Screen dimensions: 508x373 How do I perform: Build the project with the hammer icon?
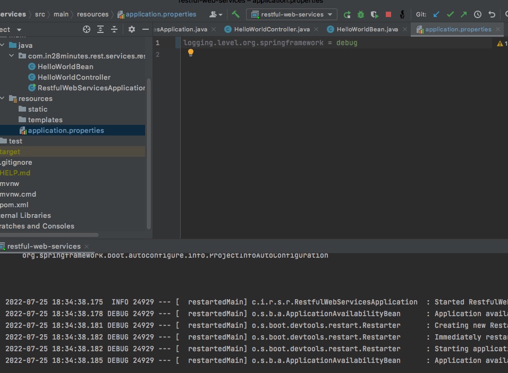coord(234,14)
